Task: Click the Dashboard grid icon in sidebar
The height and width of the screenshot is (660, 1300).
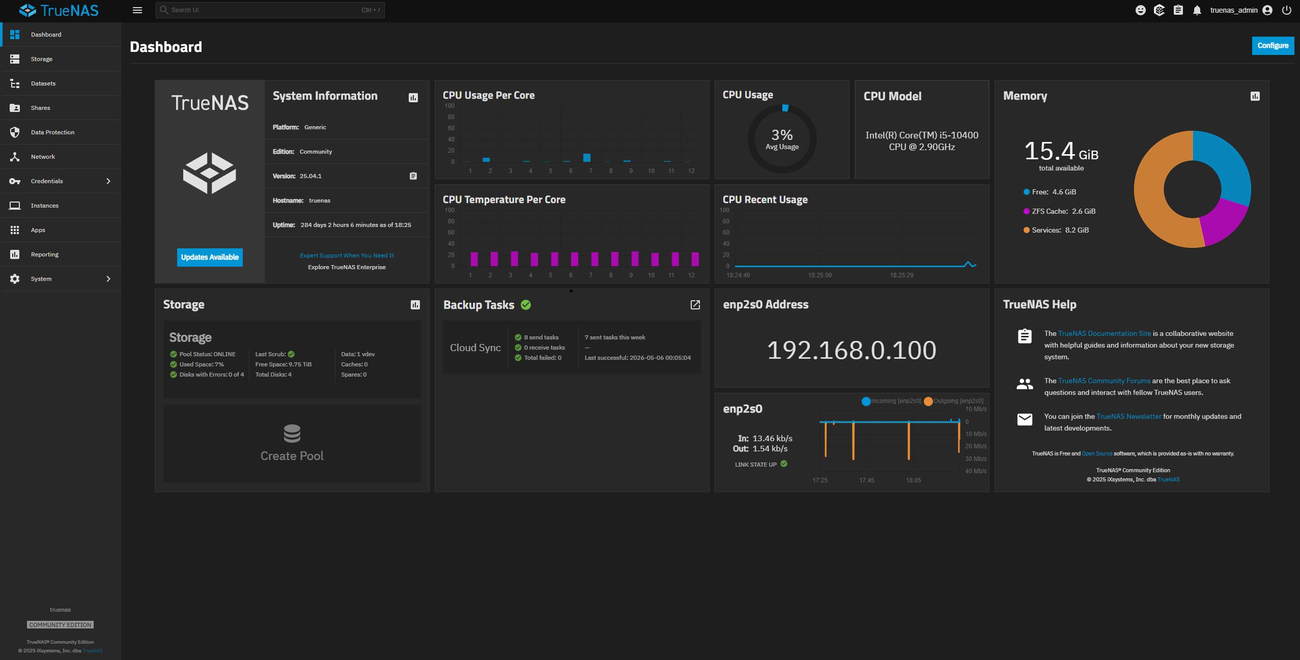Action: point(15,35)
